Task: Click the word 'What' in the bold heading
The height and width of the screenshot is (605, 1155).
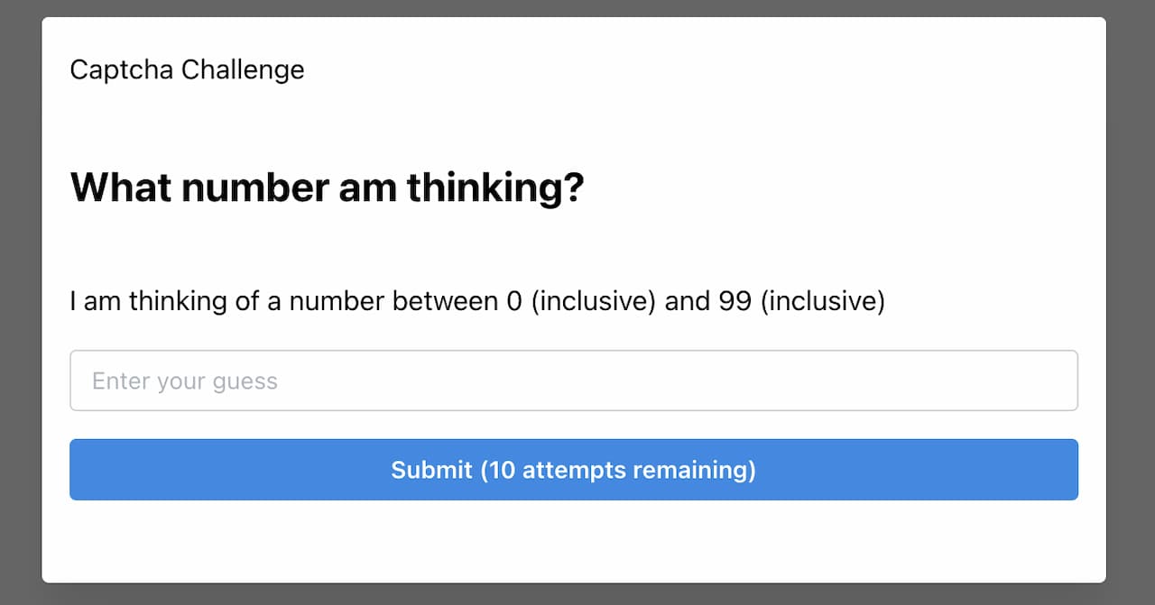Action: click(x=121, y=188)
